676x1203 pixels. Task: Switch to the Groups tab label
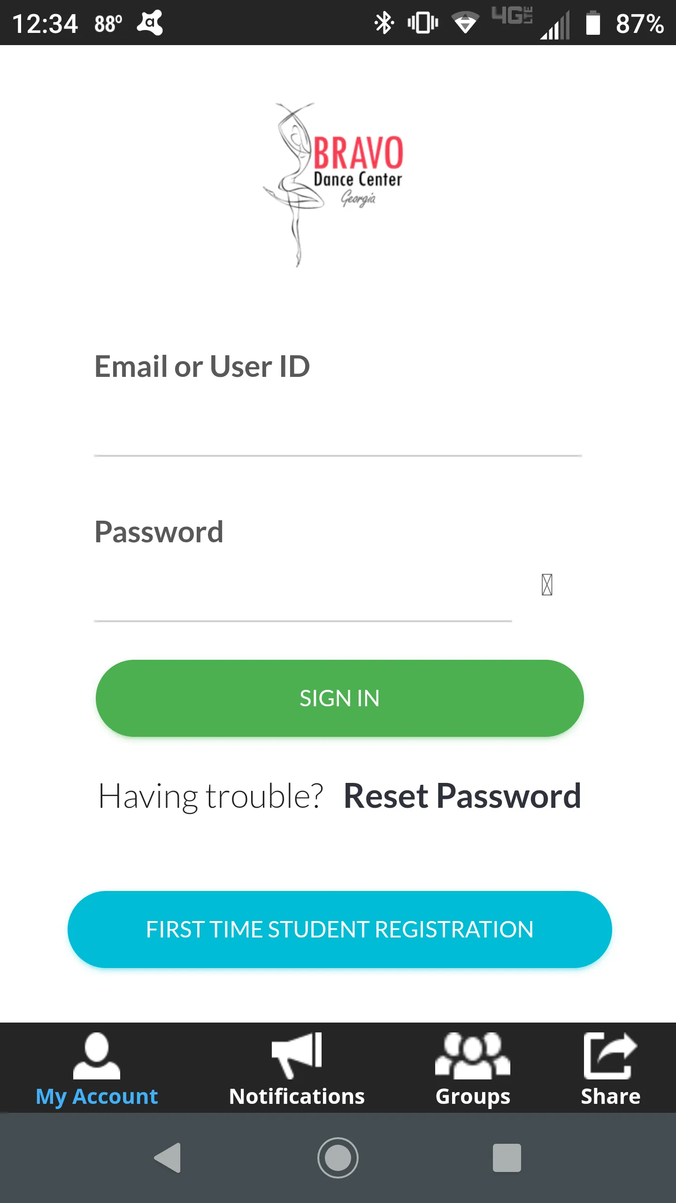pos(473,1096)
